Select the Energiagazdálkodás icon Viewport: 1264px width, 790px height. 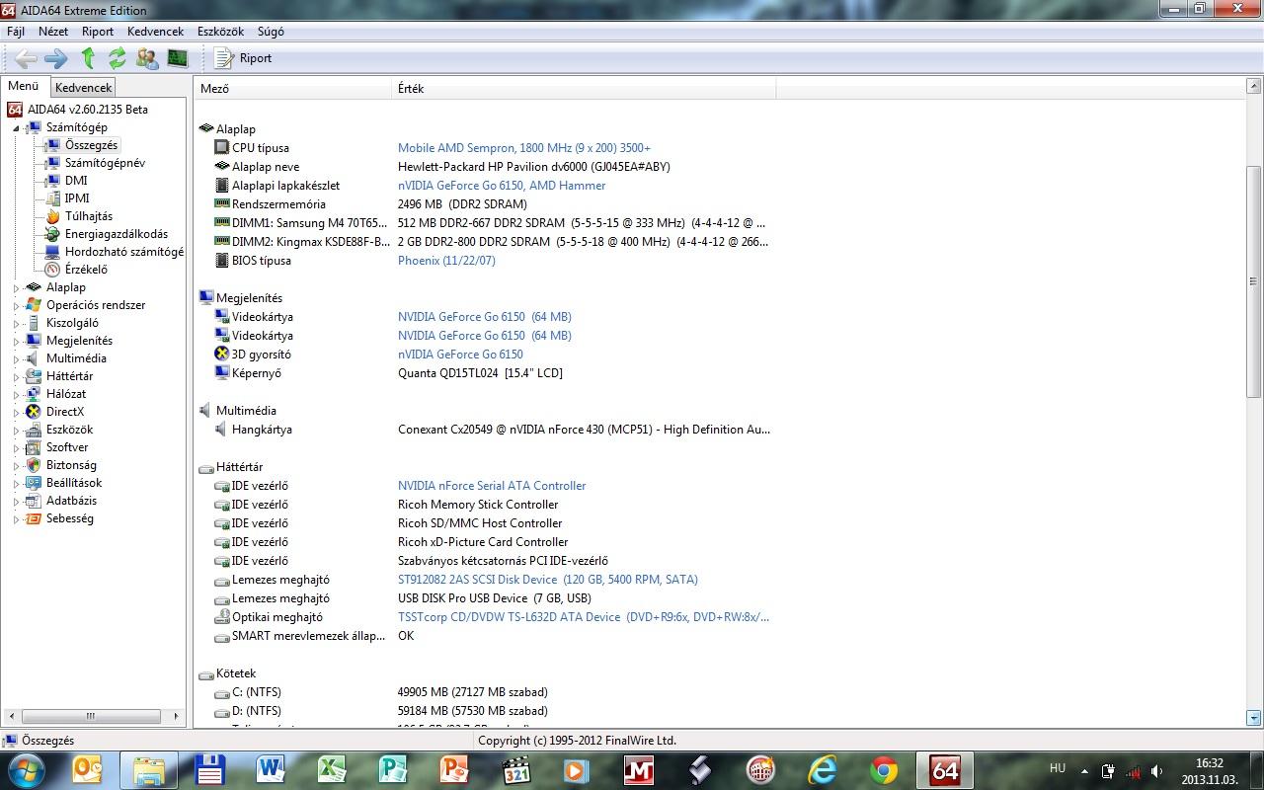52,234
